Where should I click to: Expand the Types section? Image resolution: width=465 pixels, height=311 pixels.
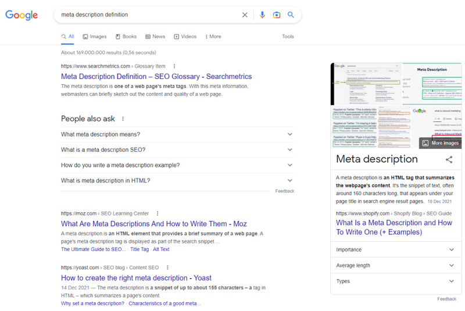click(x=396, y=281)
